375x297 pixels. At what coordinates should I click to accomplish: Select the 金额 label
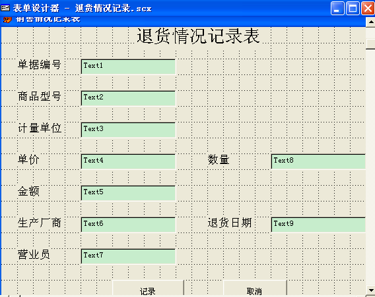pyautogui.click(x=28, y=191)
